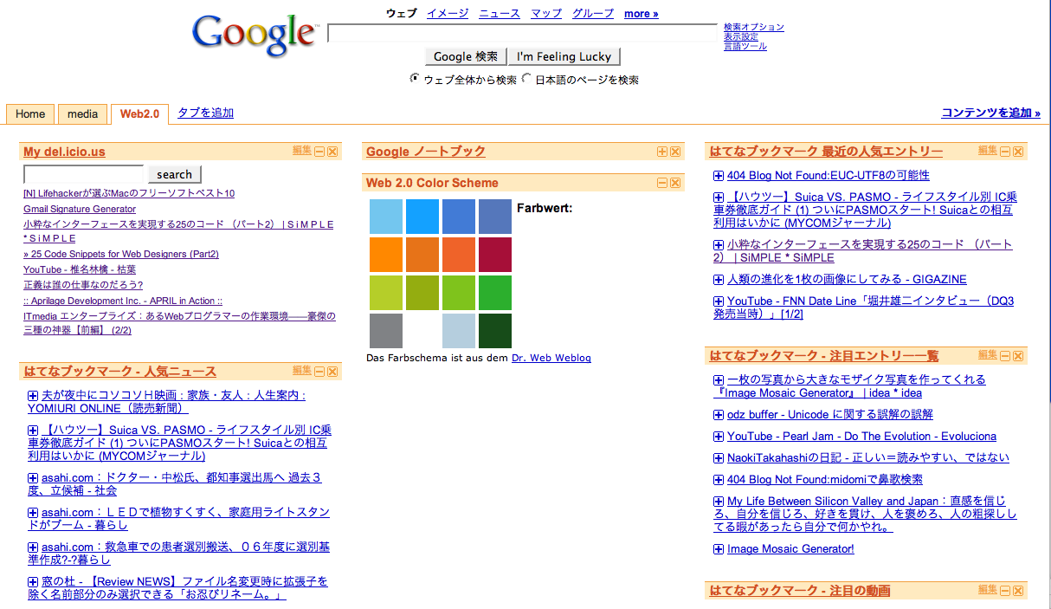This screenshot has height=609, width=1051.
Task: Delete the 注目エントリー一覧 gadget
Action: point(1018,356)
